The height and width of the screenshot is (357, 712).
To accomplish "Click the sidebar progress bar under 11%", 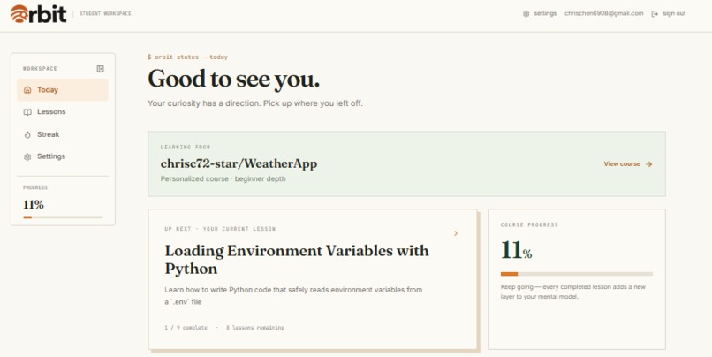I will coord(63,217).
